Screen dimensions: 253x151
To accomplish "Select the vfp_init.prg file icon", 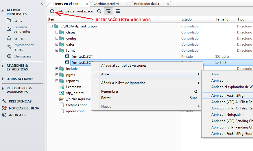I will 62,93.
